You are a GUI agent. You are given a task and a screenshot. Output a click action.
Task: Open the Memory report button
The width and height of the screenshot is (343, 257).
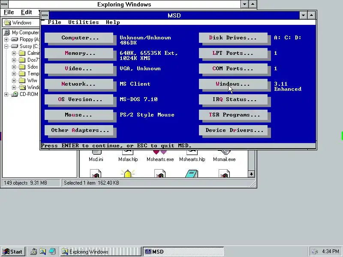coord(79,53)
